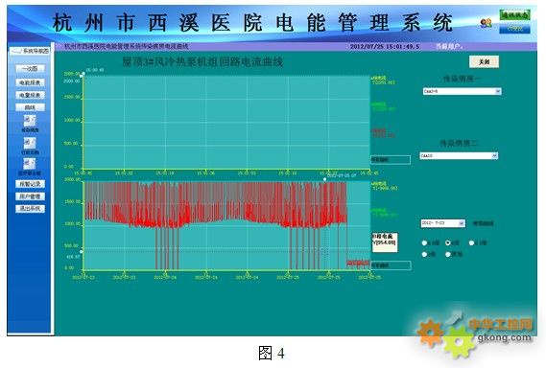Click the B相电流 value tooltip box
546x368 pixels.
385,242
